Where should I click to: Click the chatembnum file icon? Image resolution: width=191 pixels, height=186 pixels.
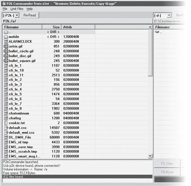click(x=6, y=113)
